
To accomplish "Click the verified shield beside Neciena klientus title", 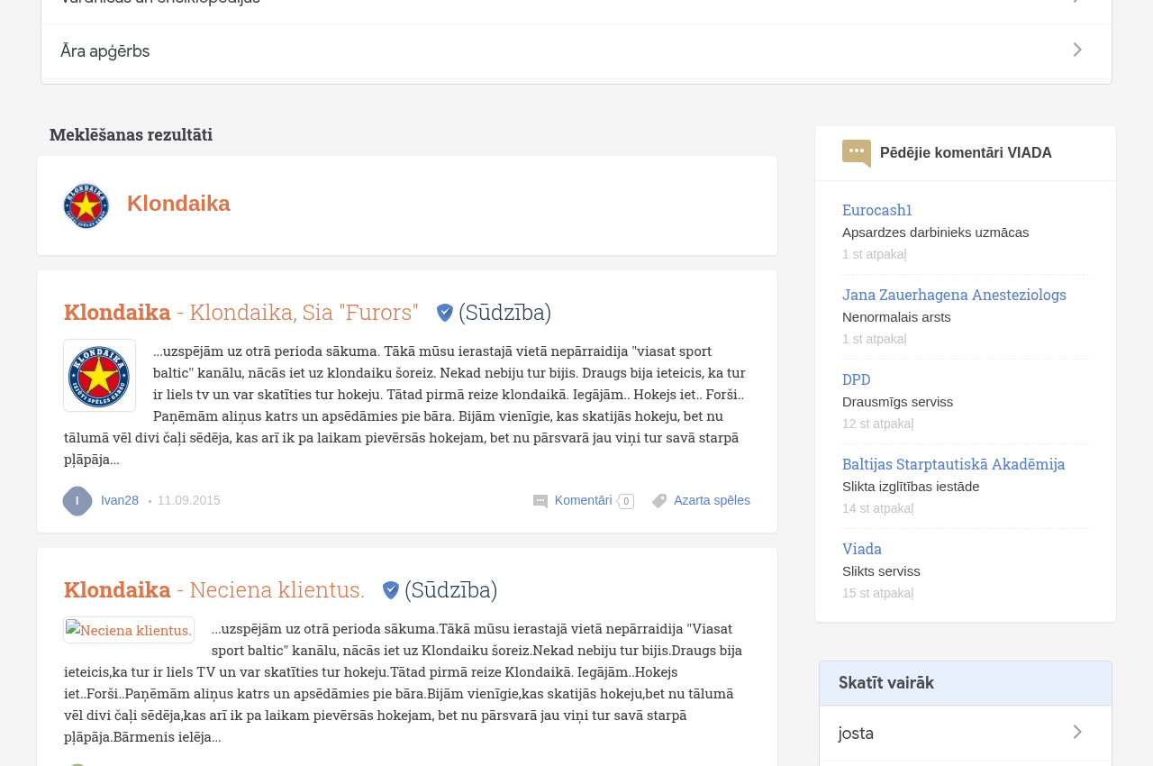I will (x=391, y=590).
